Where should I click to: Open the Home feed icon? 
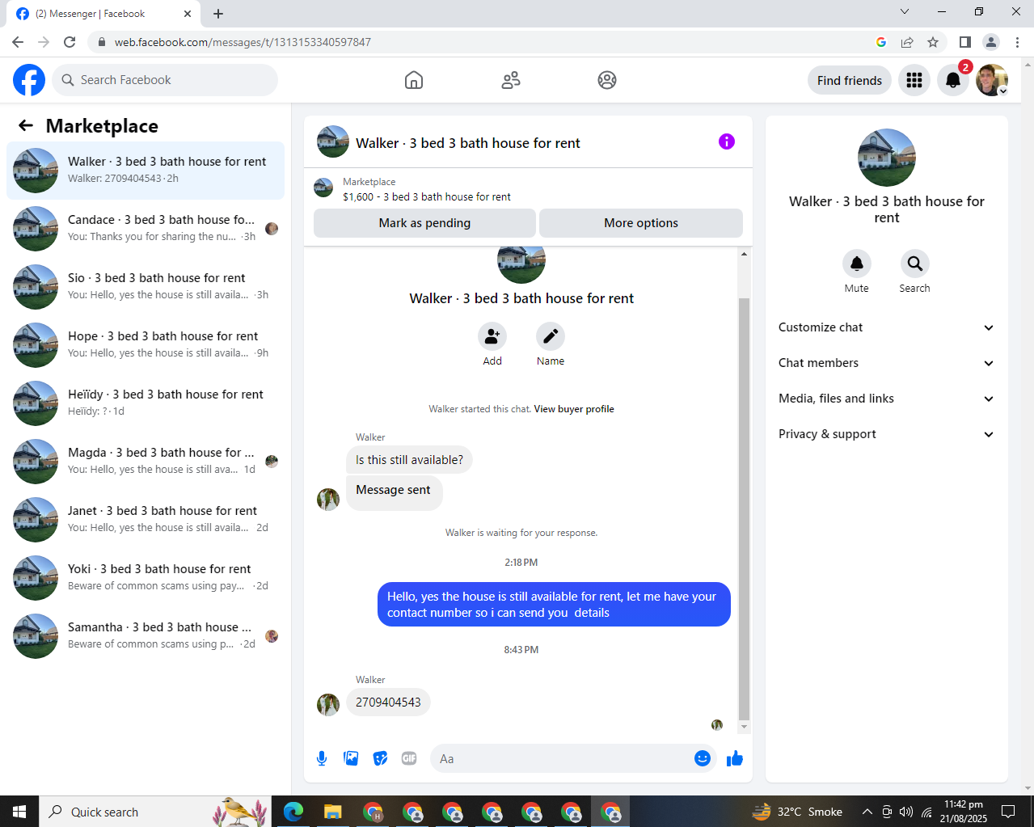click(x=414, y=80)
